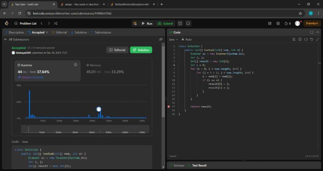Run the code
Viewport: 323px width, 171px height.
147,23
